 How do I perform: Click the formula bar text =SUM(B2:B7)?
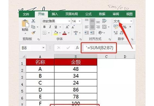(100, 48)
